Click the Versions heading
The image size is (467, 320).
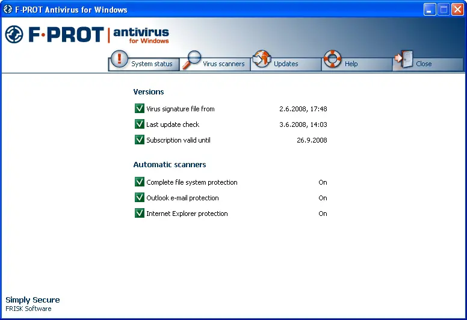pyautogui.click(x=148, y=91)
